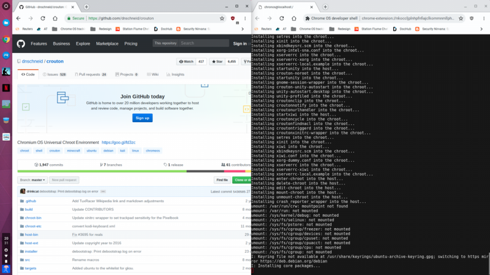Screen dimensions: 490x275
Task: Open the DocHub bookmark in left window
Action: point(163,29)
